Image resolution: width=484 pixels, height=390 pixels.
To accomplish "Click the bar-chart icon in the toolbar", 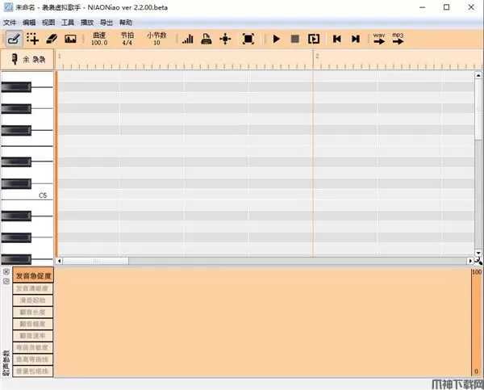I will point(188,39).
